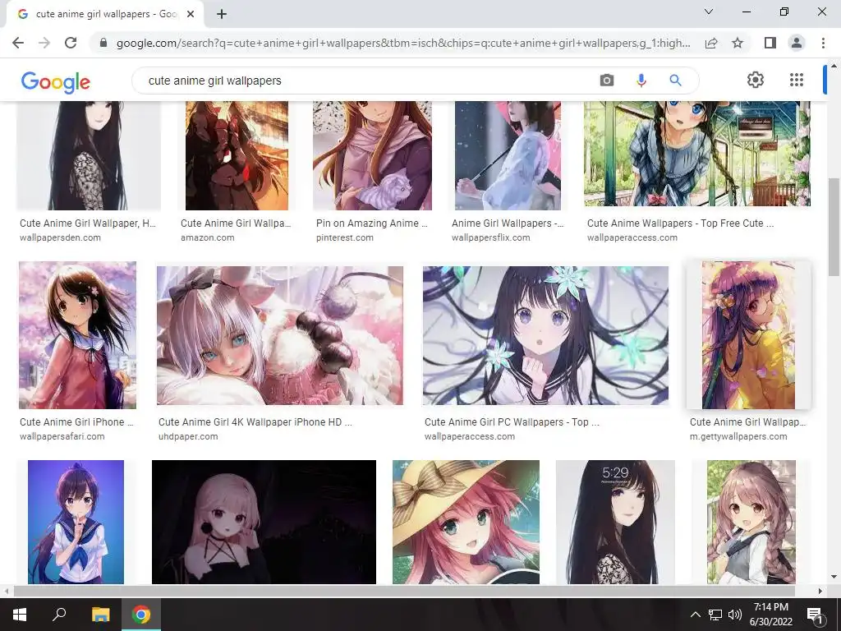Select the cute anime girl wallpapers tab
The image size is (841, 631).
105,15
